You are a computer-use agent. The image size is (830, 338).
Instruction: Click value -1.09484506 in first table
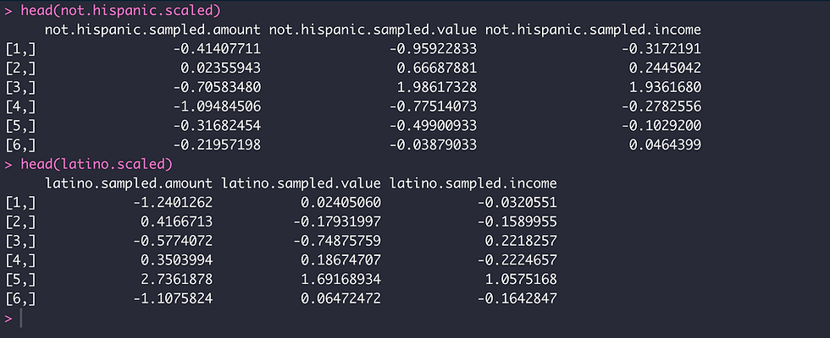tap(217, 106)
